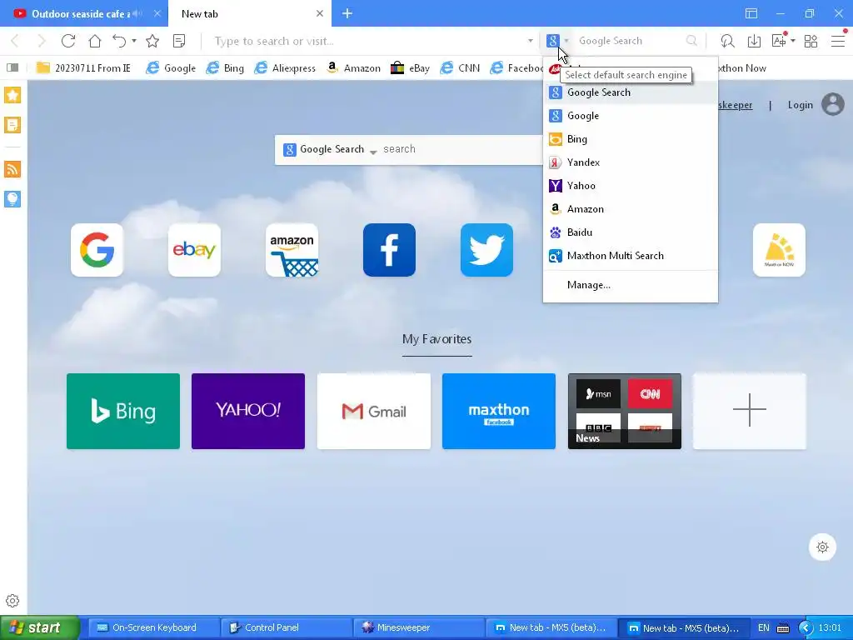
Task: Go to the Home page icon
Action: tap(95, 41)
